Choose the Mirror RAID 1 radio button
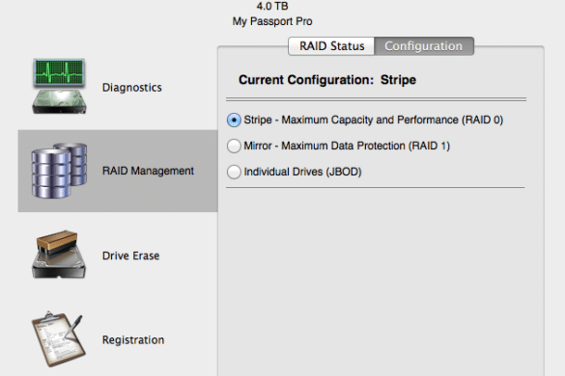565x376 pixels. tap(234, 146)
